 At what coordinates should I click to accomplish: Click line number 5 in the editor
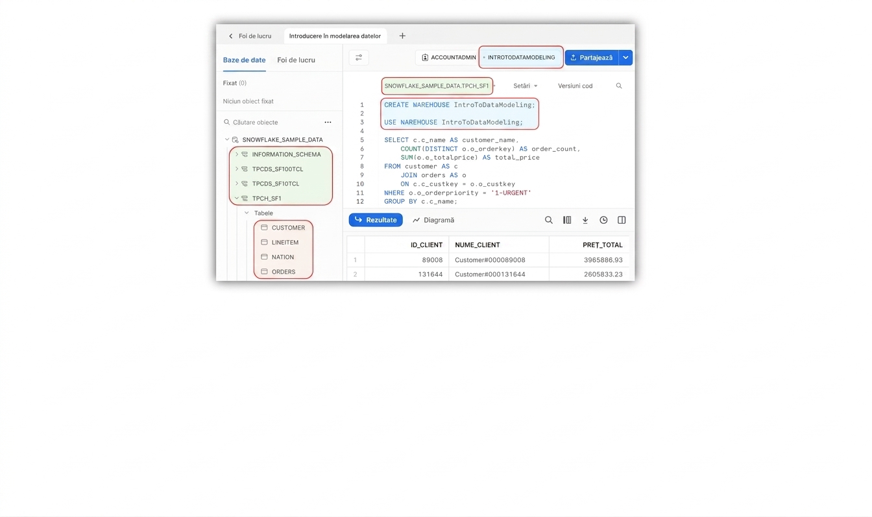(362, 140)
